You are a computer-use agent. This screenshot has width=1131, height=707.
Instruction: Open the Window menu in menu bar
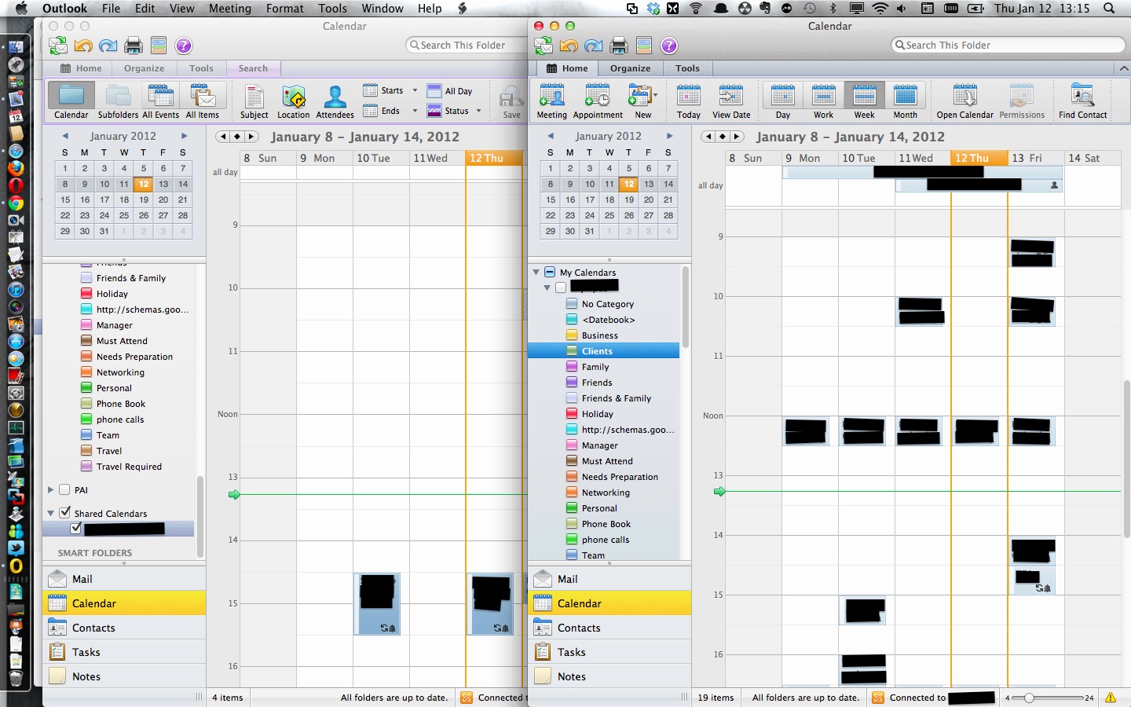click(382, 9)
